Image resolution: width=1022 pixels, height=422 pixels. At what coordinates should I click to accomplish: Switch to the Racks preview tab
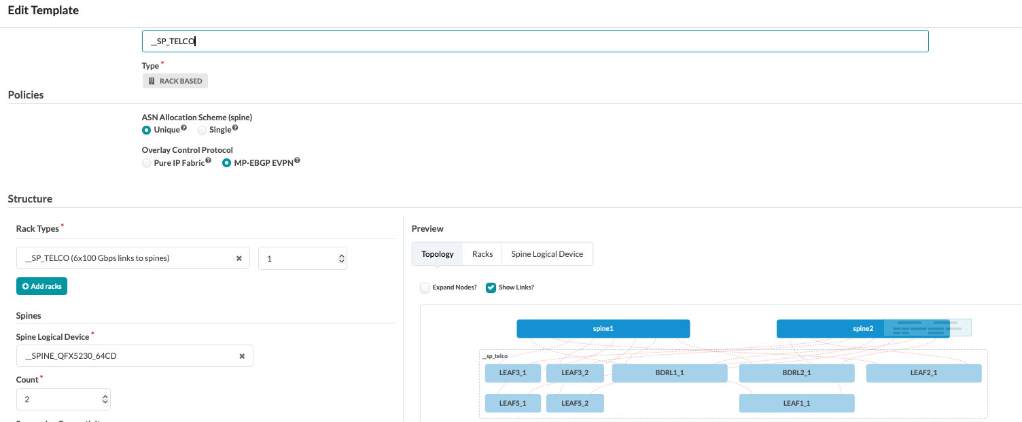[x=482, y=253]
